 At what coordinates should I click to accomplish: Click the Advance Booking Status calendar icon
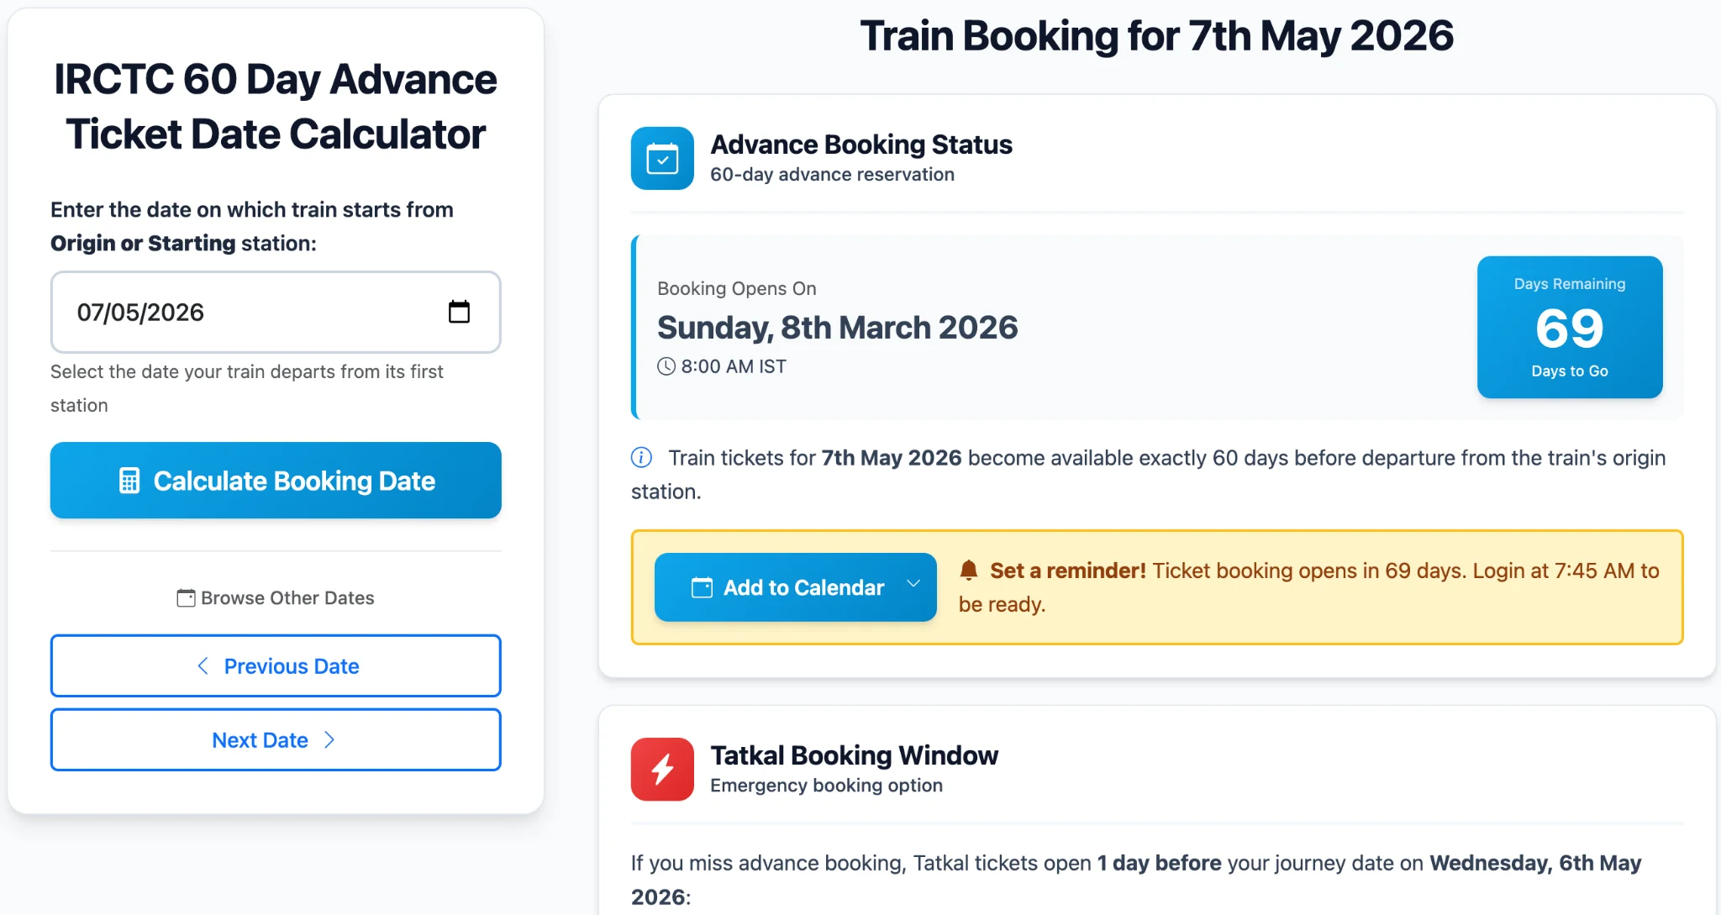(662, 158)
